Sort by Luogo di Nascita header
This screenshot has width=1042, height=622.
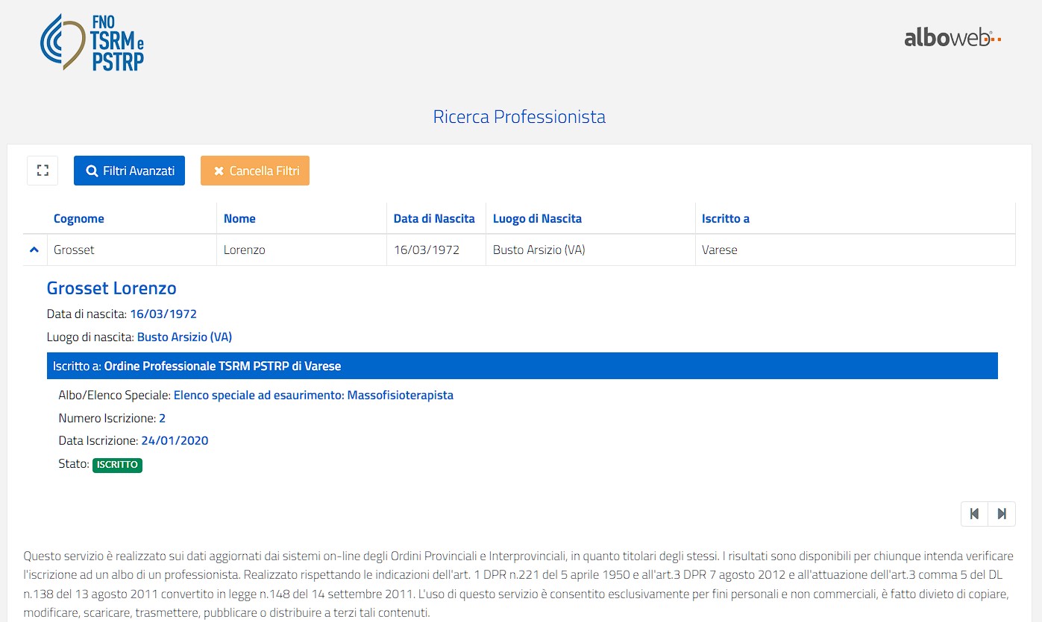coord(537,218)
